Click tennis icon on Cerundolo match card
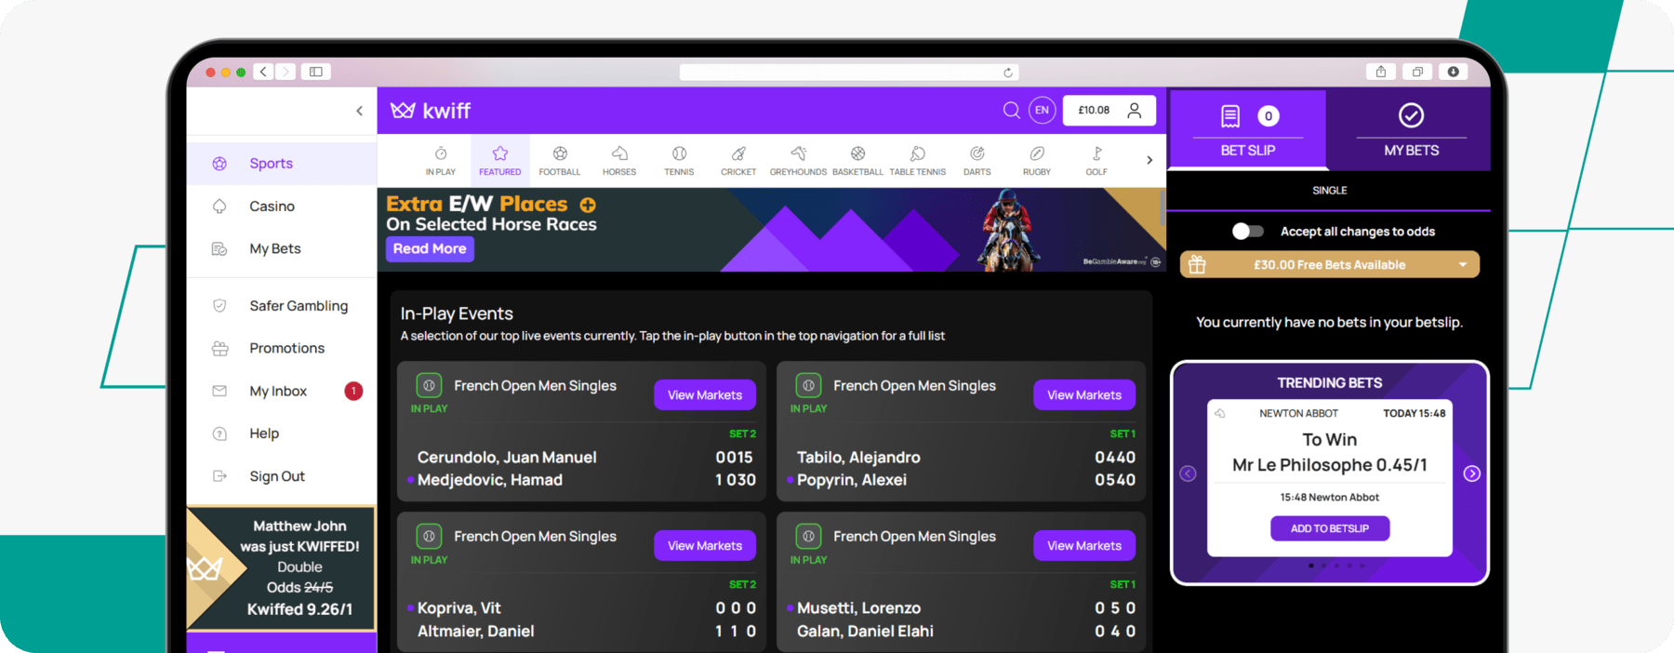This screenshot has width=1674, height=653. coord(429,385)
